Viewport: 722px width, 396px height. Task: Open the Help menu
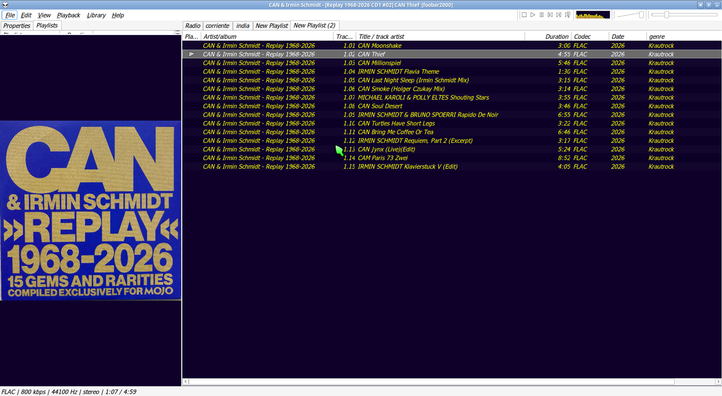pos(118,15)
